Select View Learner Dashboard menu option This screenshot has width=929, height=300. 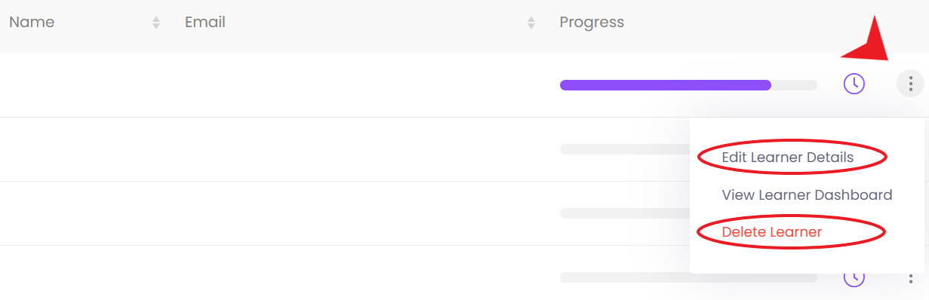[x=807, y=195]
